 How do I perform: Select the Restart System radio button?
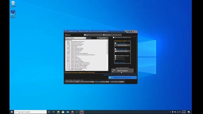[115, 57]
